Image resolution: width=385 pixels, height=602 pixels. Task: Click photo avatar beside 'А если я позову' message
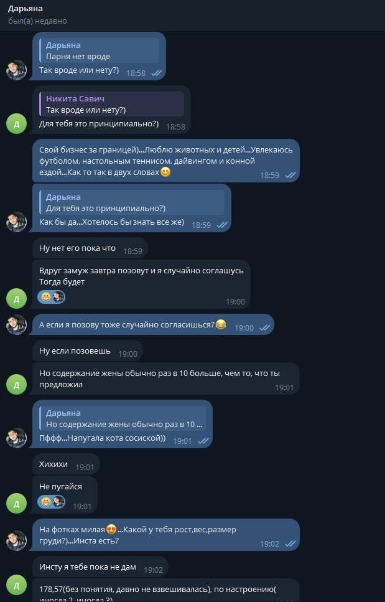16,324
